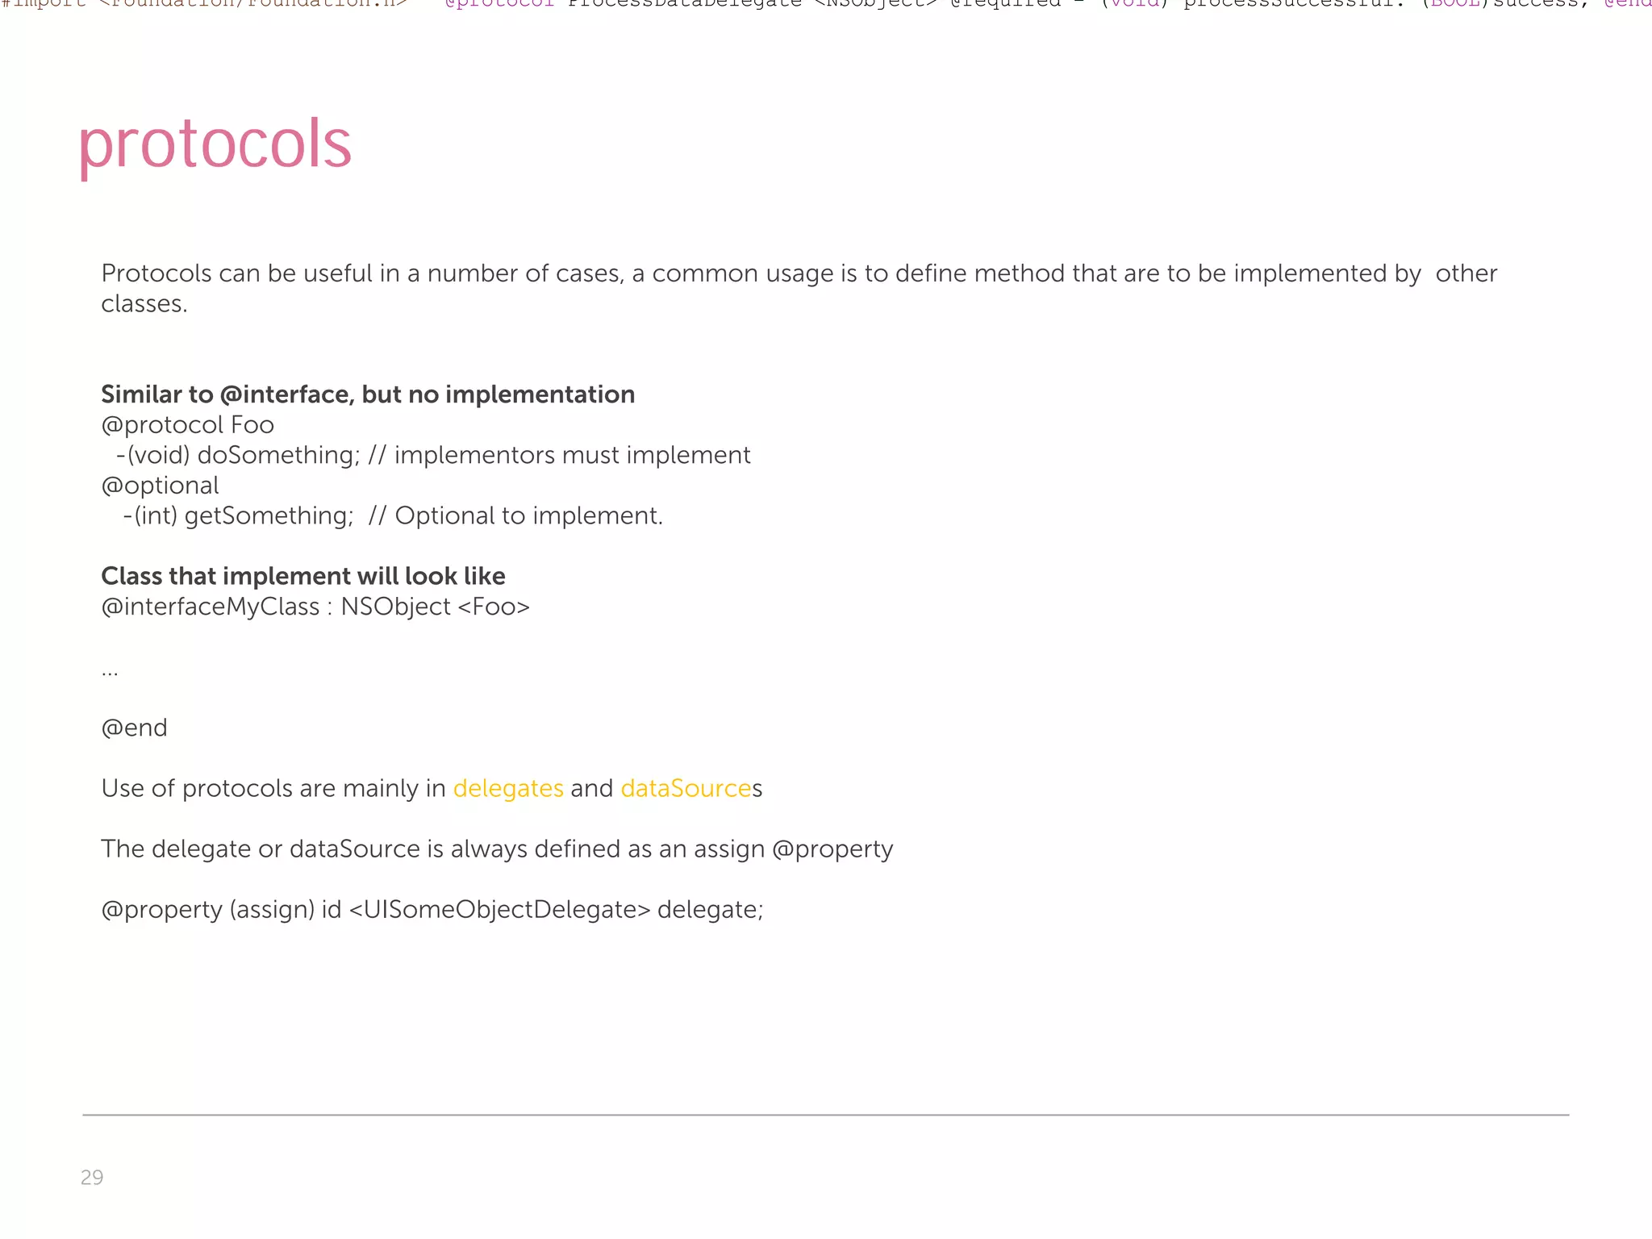
Task: Click line '@property (assign) id <UISomeObjectDelegate> delegate;'
Action: [x=432, y=910]
